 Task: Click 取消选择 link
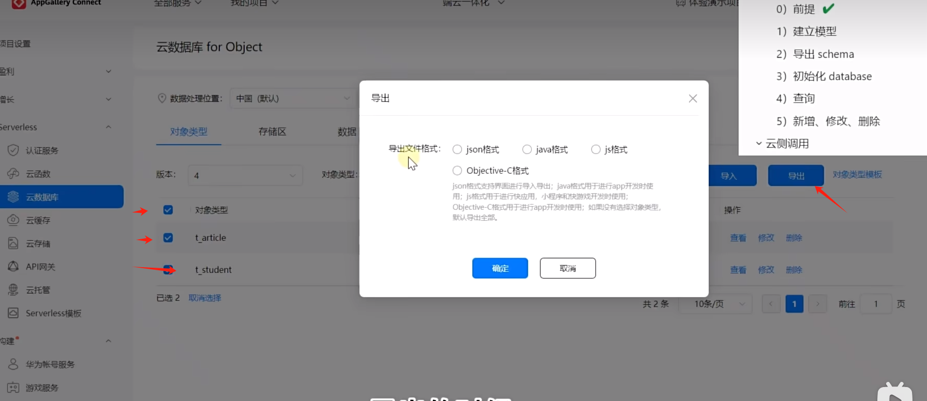pyautogui.click(x=205, y=298)
